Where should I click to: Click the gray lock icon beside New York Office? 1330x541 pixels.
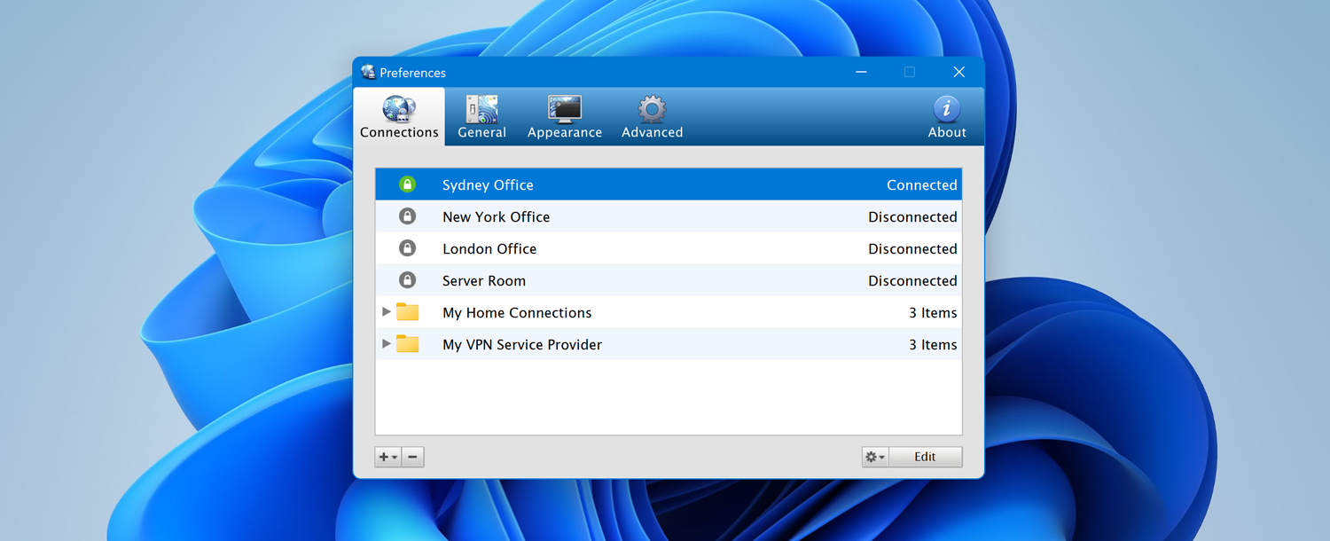(407, 216)
